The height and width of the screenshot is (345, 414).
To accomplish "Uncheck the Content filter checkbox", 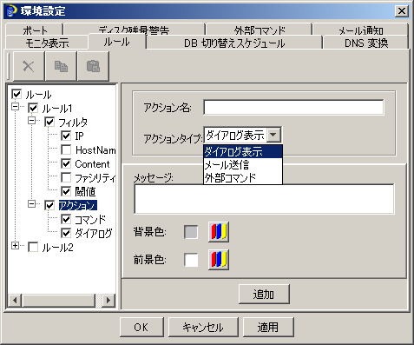I will 66,164.
